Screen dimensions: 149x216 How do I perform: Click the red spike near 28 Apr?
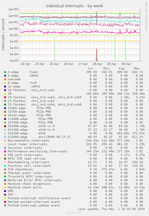[x=97, y=54]
